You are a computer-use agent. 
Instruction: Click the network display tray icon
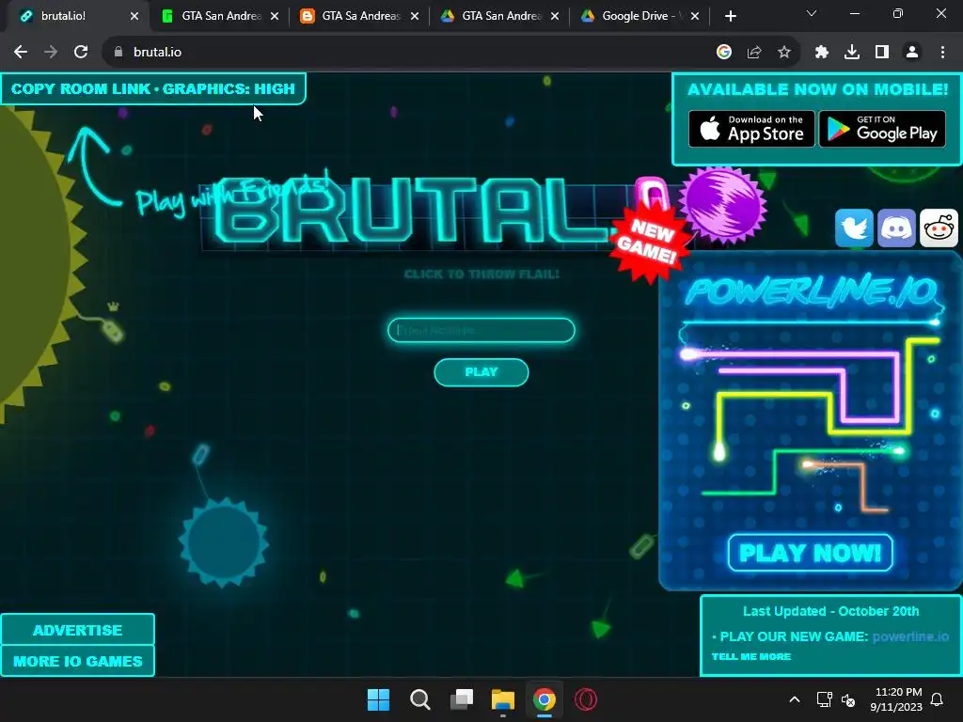[x=824, y=699]
